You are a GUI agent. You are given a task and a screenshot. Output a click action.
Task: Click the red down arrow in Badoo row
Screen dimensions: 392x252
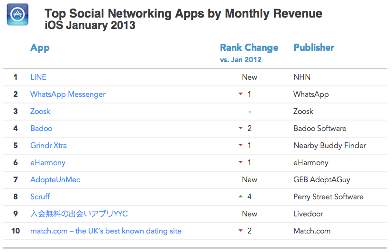click(240, 129)
